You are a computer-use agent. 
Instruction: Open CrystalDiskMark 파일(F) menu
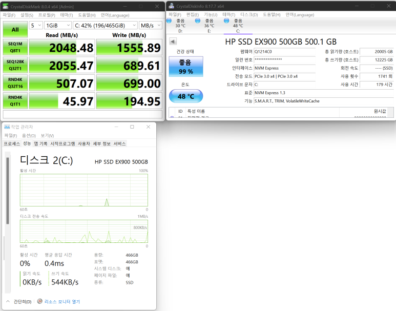[x=9, y=15]
